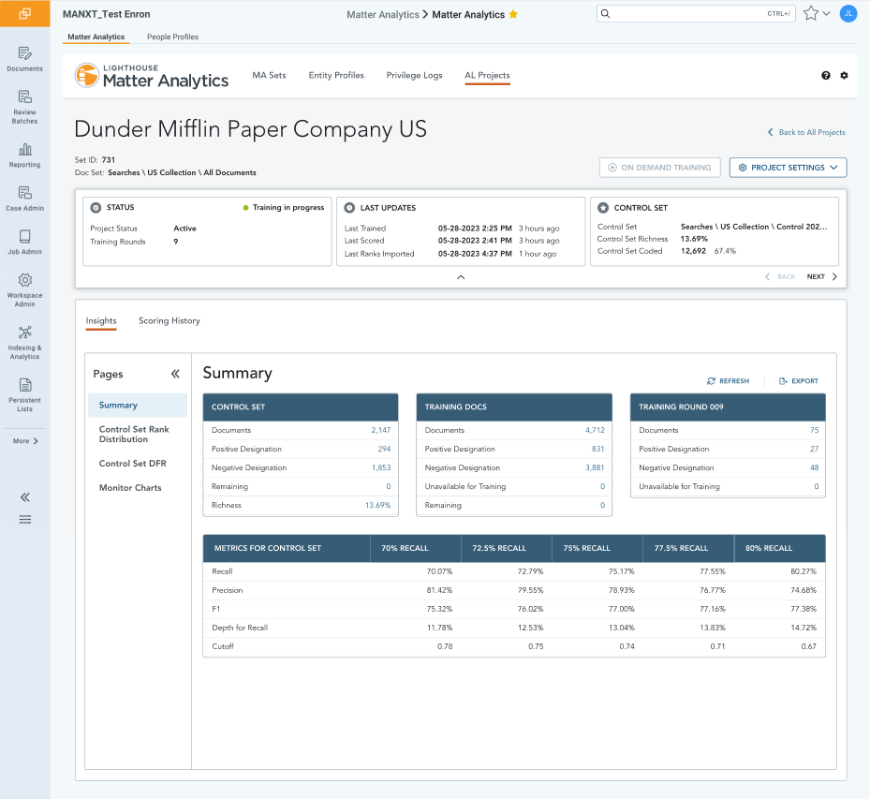
Task: Click the 70% Recall column header
Action: coord(416,548)
